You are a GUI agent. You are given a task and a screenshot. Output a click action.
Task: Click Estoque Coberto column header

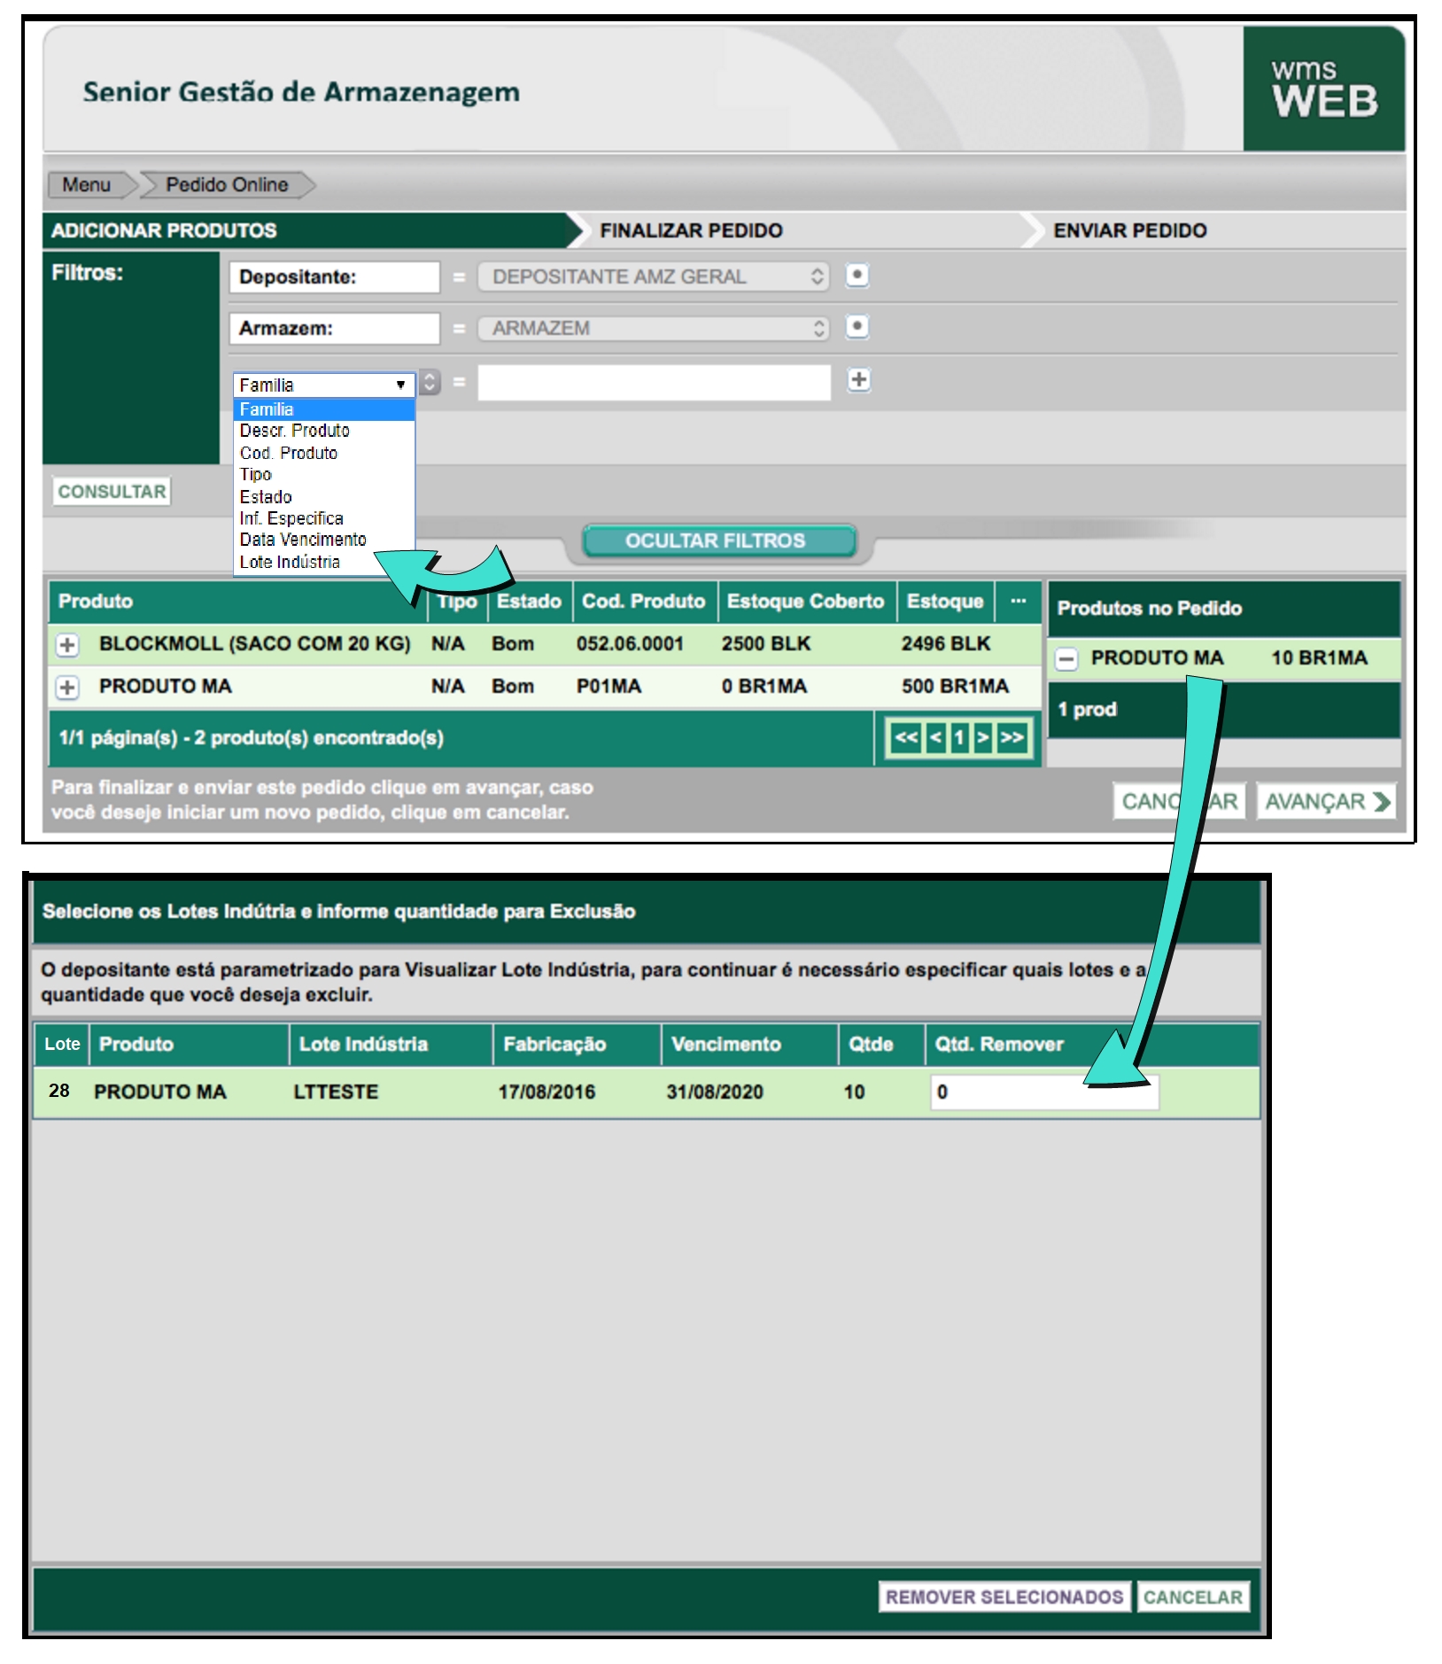[806, 601]
